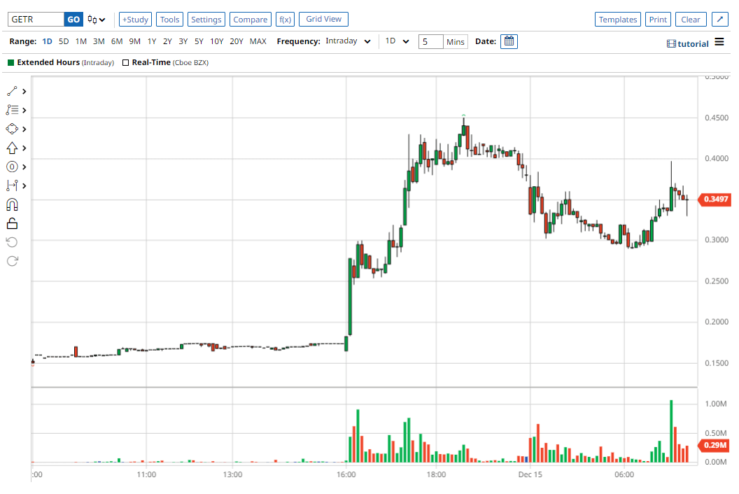Select the 10Y range
The image size is (739, 494).
pos(217,41)
